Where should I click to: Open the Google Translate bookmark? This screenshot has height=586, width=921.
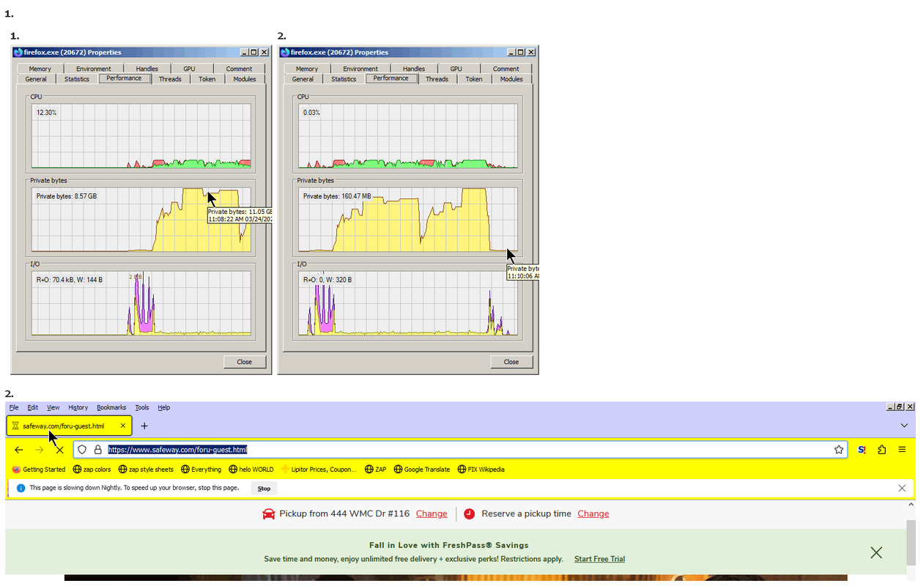(421, 470)
